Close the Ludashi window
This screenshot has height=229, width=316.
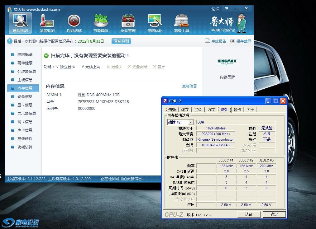pos(246,8)
